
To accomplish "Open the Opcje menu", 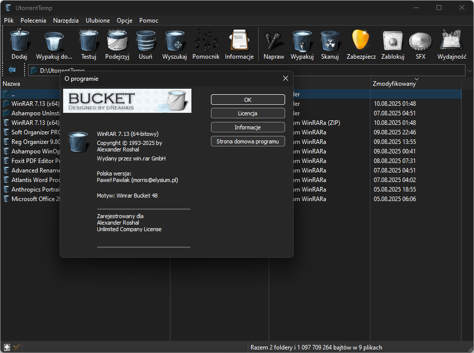I will [x=125, y=20].
